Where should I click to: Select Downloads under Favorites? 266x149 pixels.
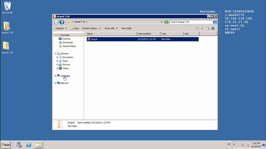click(68, 43)
